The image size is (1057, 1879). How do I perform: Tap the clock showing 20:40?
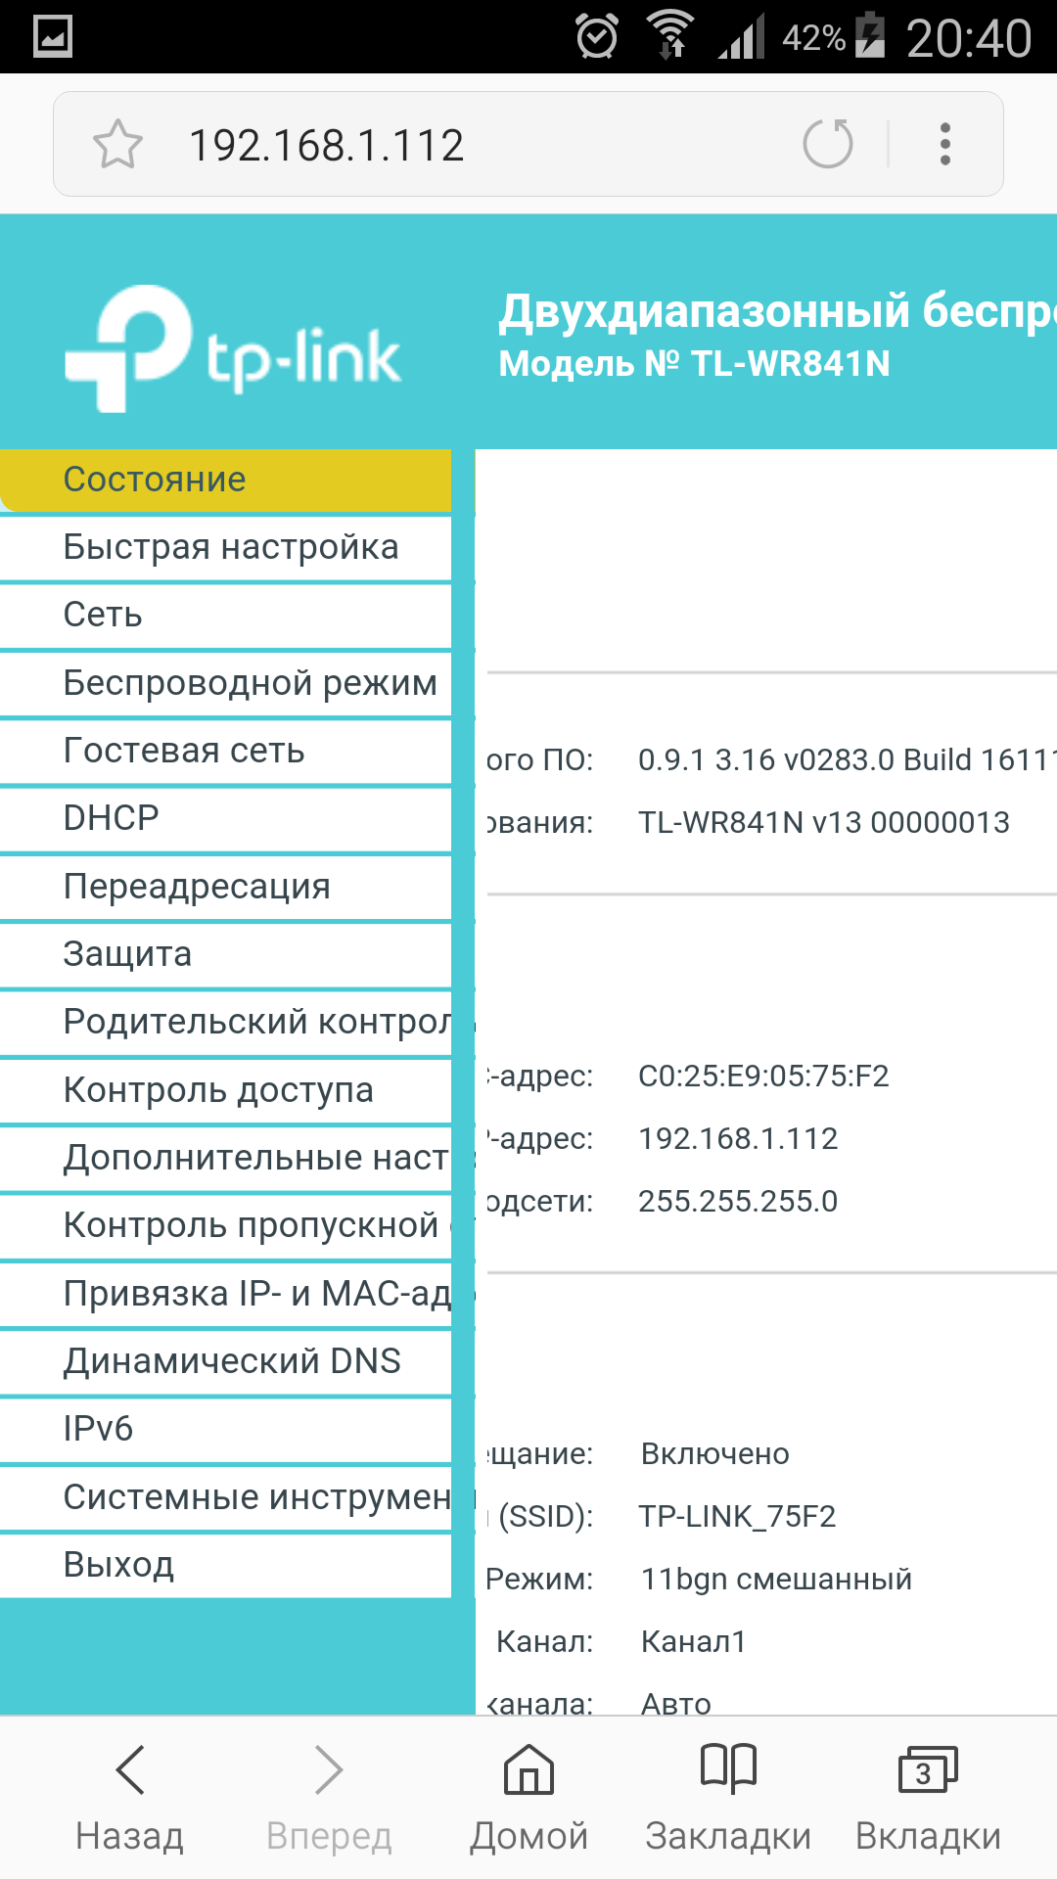point(969,39)
